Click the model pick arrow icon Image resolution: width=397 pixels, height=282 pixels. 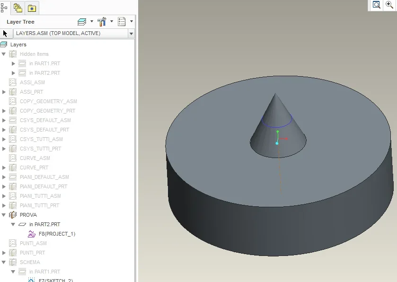5,34
